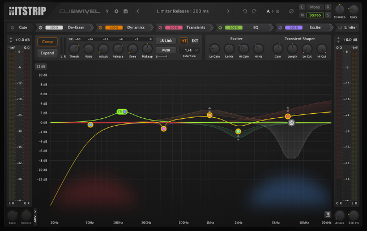Select A preset slot
The width and height of the screenshot is (367, 231).
268,11
